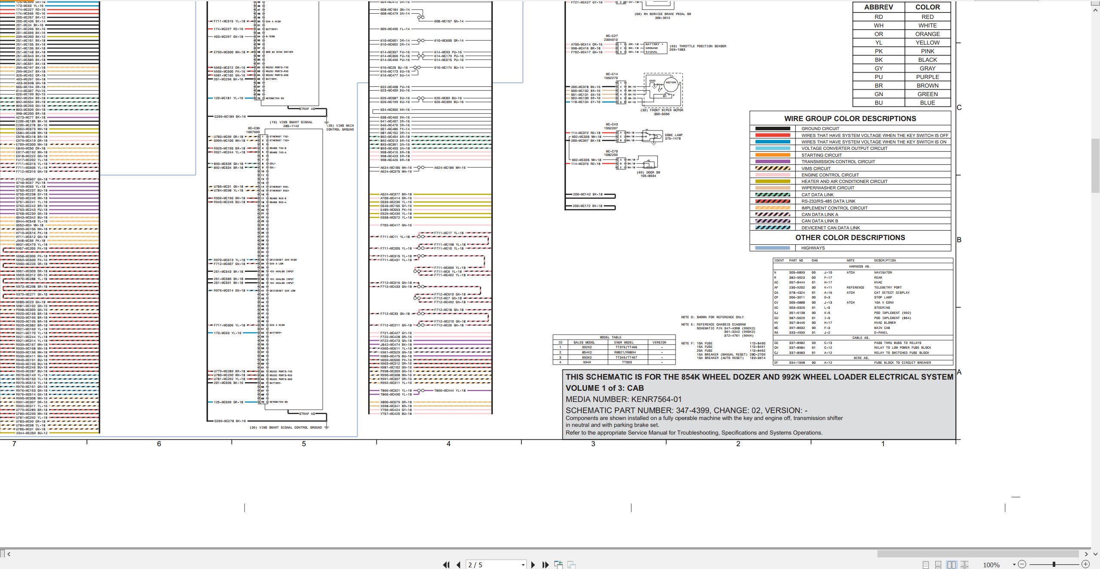Click the black GROUND CIRCUIT color swatch
The image size is (1100, 569).
tap(773, 128)
